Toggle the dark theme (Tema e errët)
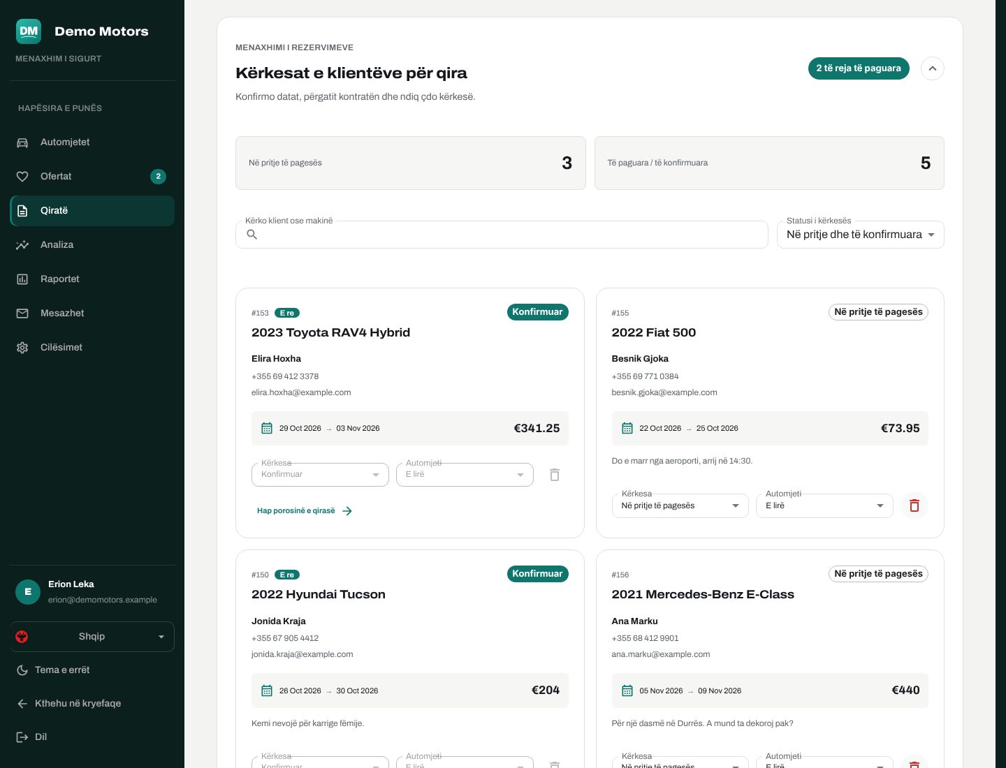 point(92,670)
